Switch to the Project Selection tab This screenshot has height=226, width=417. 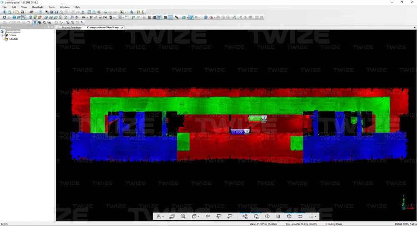coord(71,28)
